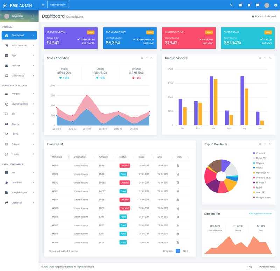Open the notifications bell icon
The width and height of the screenshot is (280, 271).
coord(249,5)
